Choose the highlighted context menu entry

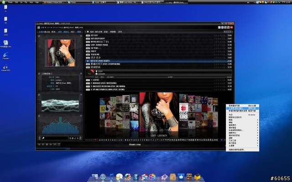tap(242, 108)
